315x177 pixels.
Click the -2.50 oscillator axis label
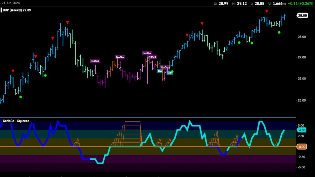click(301, 157)
